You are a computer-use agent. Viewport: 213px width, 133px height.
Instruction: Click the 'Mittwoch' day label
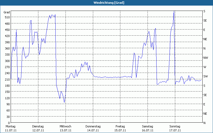[x=65, y=127]
